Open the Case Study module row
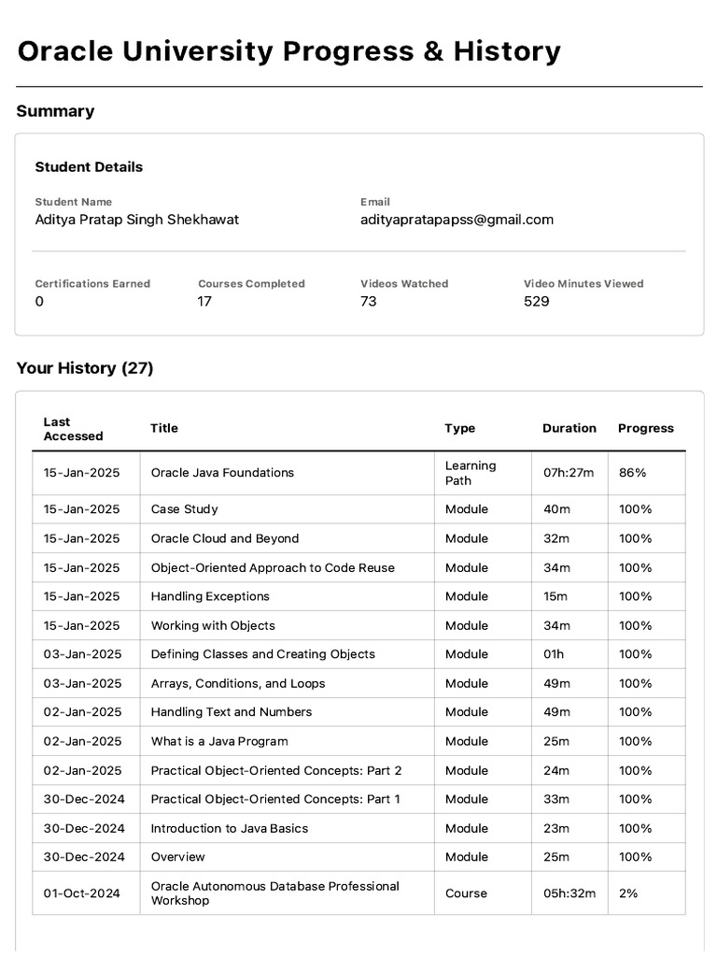The width and height of the screenshot is (717, 957). click(x=185, y=509)
